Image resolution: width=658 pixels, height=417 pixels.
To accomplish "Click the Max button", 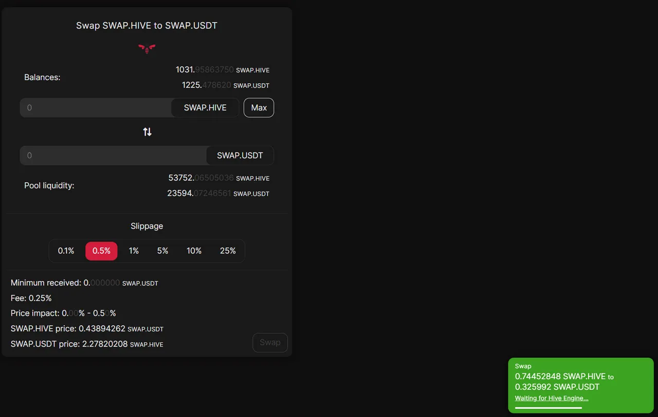I will pyautogui.click(x=259, y=108).
